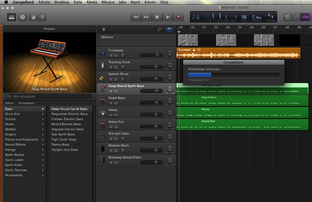
Task: Expand the Drum Kits library category
Action: point(43,114)
